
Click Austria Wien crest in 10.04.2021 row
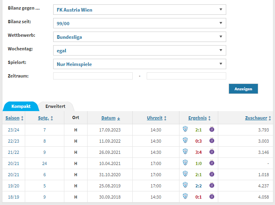(x=212, y=163)
